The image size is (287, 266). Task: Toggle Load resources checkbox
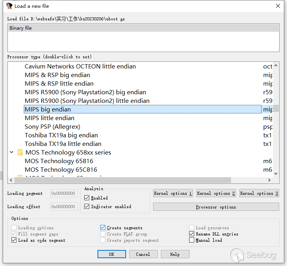click(x=191, y=227)
